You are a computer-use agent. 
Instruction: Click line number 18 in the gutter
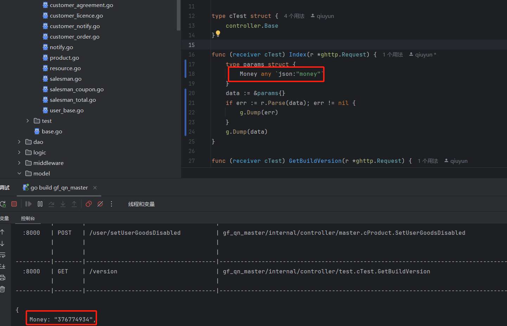coord(192,74)
